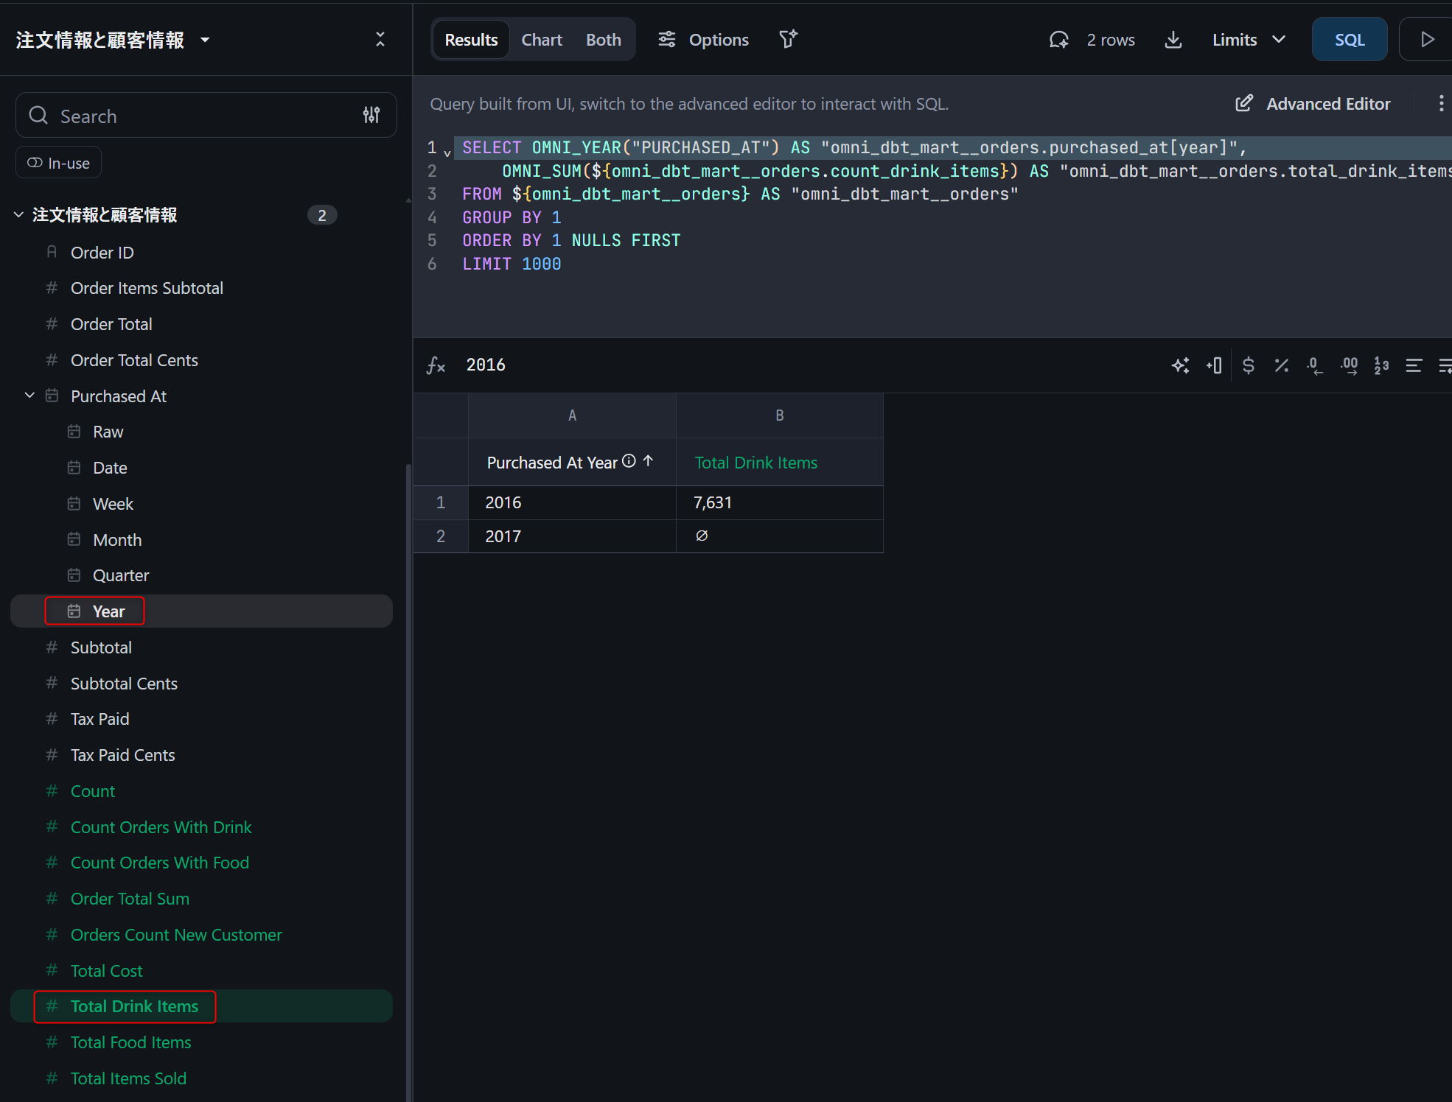
Task: Click the AI filter icon next to Options
Action: (x=788, y=40)
